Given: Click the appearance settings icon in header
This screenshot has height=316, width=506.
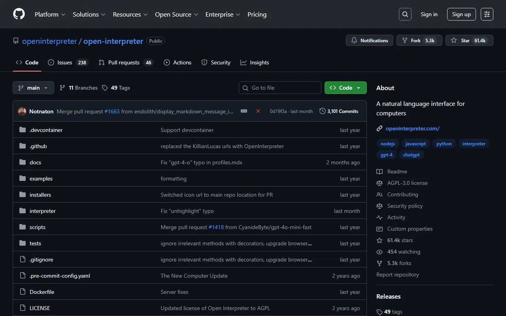Looking at the screenshot, I should click(487, 14).
